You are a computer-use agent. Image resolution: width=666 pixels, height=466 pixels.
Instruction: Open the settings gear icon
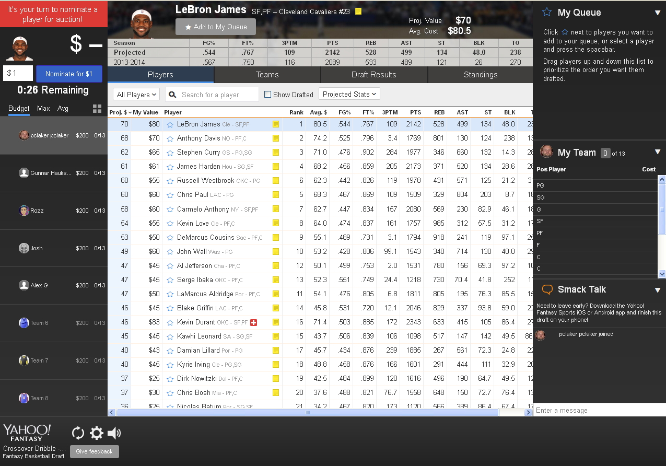(x=97, y=433)
